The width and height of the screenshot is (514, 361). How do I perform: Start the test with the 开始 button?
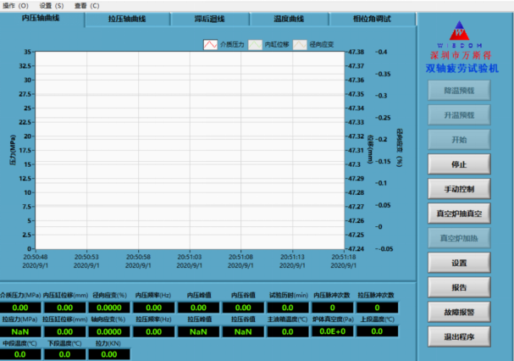pyautogui.click(x=459, y=140)
